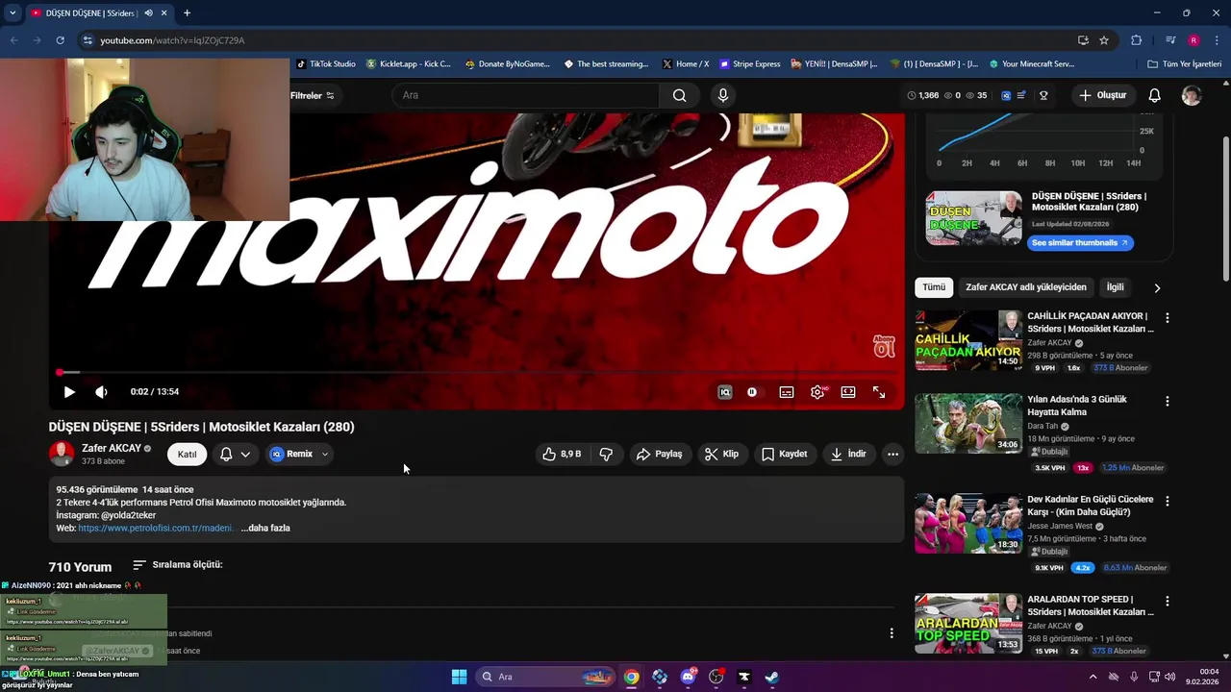The height and width of the screenshot is (692, 1231).
Task: Open Dev Kadınlar En Güçlü Cücelere video title
Action: (x=1091, y=506)
